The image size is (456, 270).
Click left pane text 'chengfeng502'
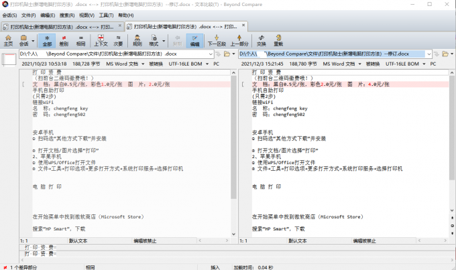coord(70,115)
